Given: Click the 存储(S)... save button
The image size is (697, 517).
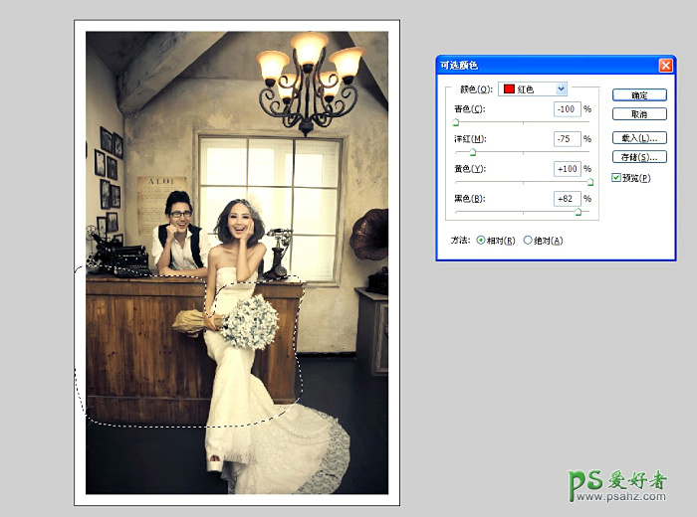Looking at the screenshot, I should (639, 157).
